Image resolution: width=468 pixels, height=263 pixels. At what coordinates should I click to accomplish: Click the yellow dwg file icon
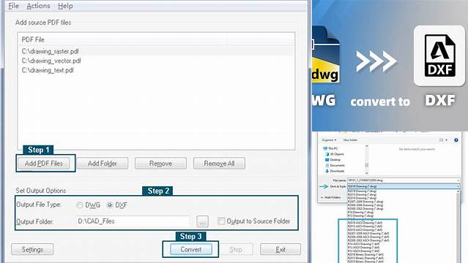[326, 55]
